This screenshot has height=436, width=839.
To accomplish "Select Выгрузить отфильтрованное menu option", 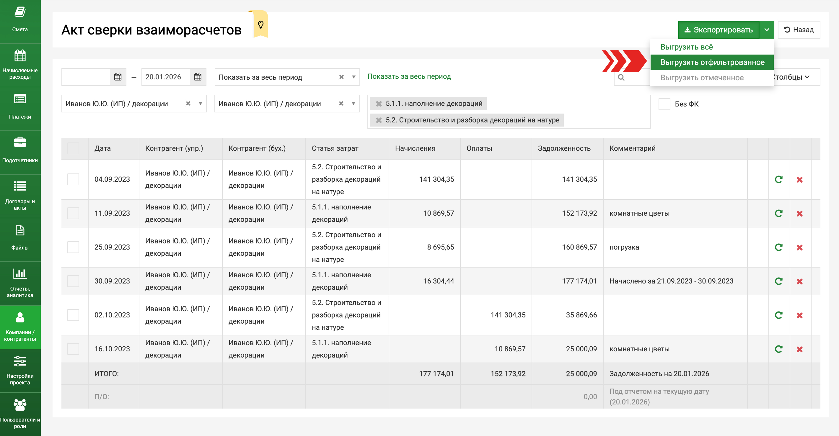I will (712, 62).
